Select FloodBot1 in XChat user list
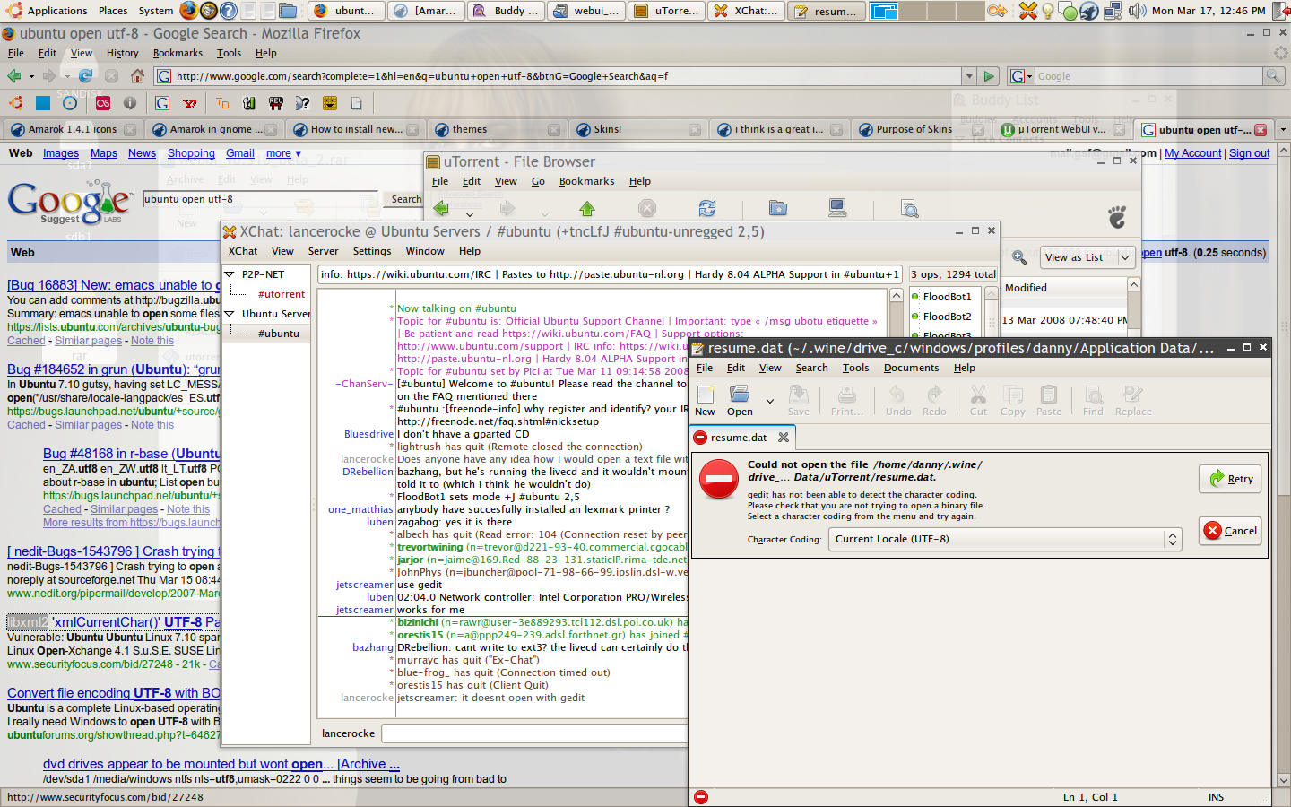The height and width of the screenshot is (807, 1291). [x=947, y=297]
